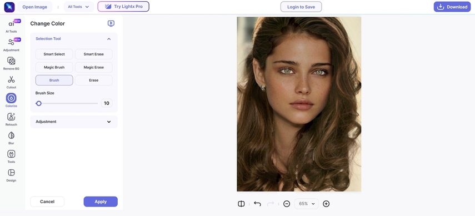The height and width of the screenshot is (216, 475).
Task: Choose the Brush selection mode
Action: coord(54,81)
